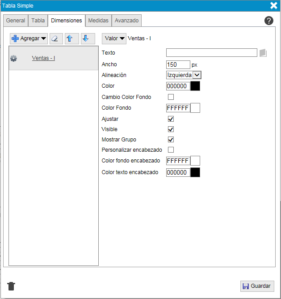Expand the Valor dropdown
The width and height of the screenshot is (281, 299).
coord(114,38)
